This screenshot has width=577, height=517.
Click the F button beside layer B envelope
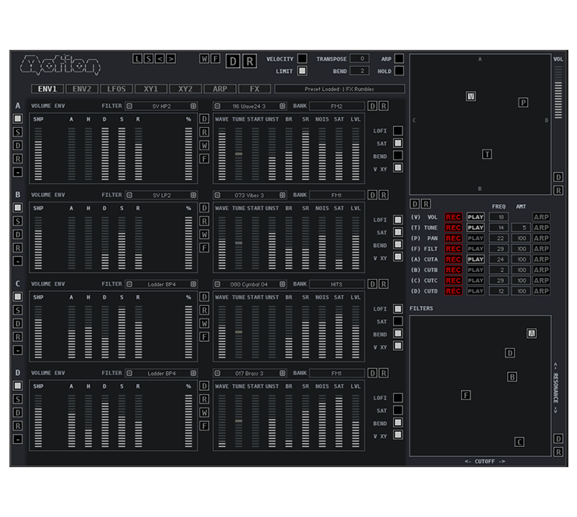point(204,248)
